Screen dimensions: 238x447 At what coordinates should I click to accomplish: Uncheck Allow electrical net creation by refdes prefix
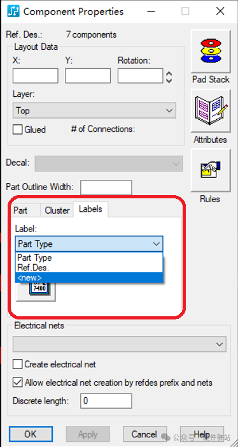coord(17,383)
